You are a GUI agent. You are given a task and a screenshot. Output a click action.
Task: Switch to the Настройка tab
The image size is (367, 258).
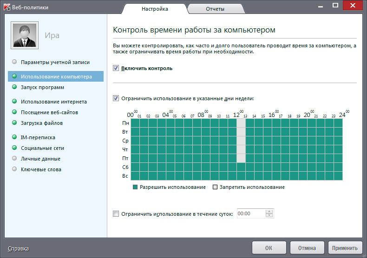155,9
